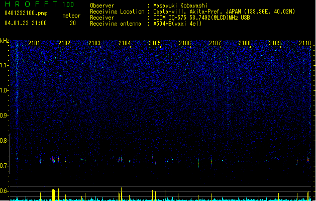This screenshot has width=316, height=201.
Task: Click the meteor label
Action: 71,16
